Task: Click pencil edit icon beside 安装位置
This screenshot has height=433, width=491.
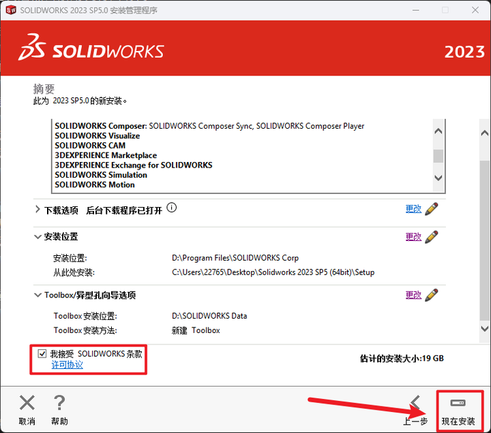Action: [432, 237]
